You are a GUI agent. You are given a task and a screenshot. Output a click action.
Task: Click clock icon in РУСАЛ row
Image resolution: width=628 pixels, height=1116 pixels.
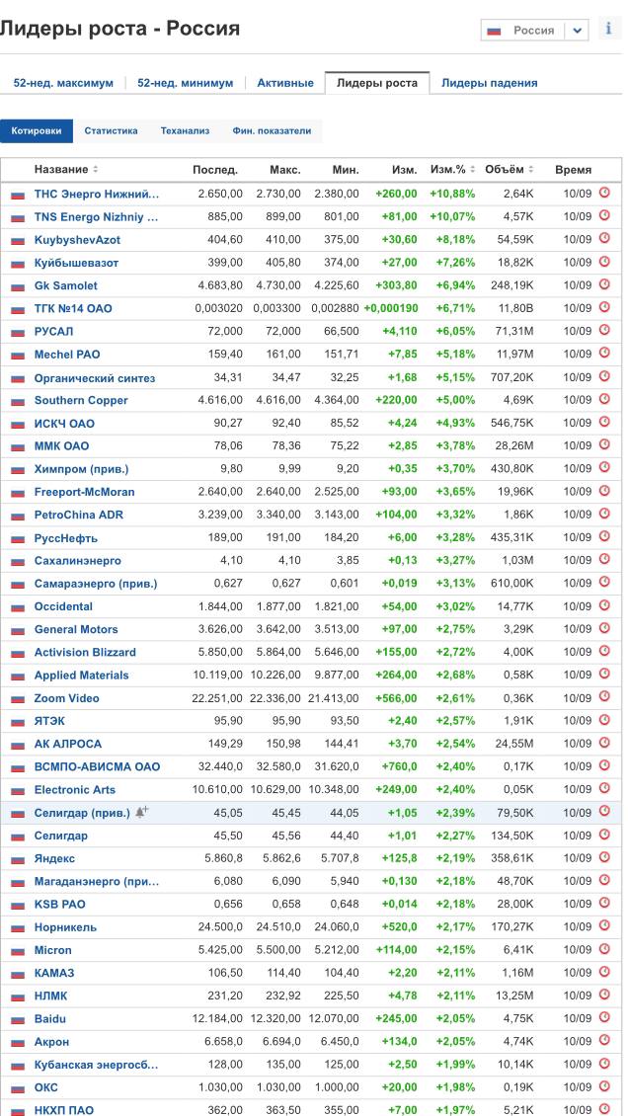click(x=604, y=330)
